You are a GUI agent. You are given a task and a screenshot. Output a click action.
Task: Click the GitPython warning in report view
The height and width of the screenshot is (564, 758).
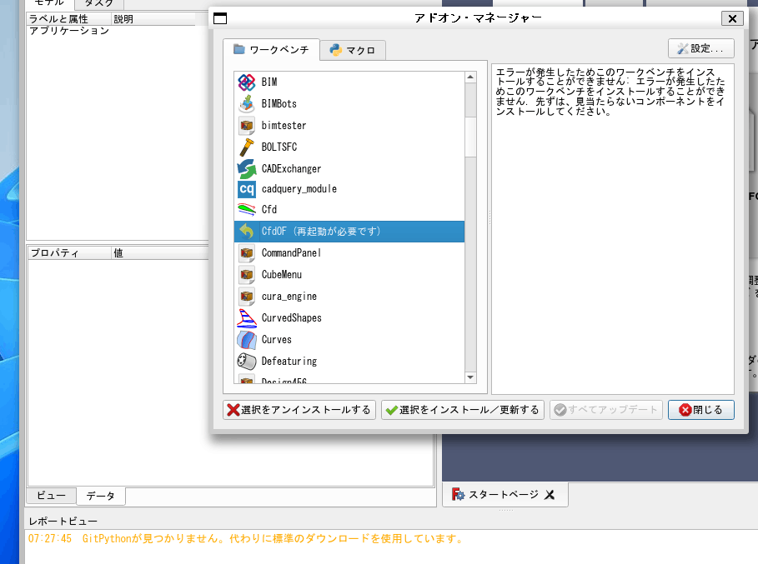[x=246, y=538]
